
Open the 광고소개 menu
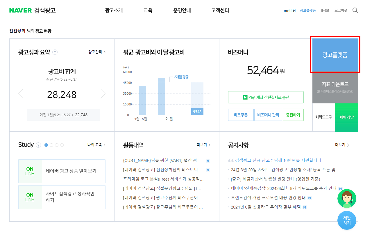114,10
